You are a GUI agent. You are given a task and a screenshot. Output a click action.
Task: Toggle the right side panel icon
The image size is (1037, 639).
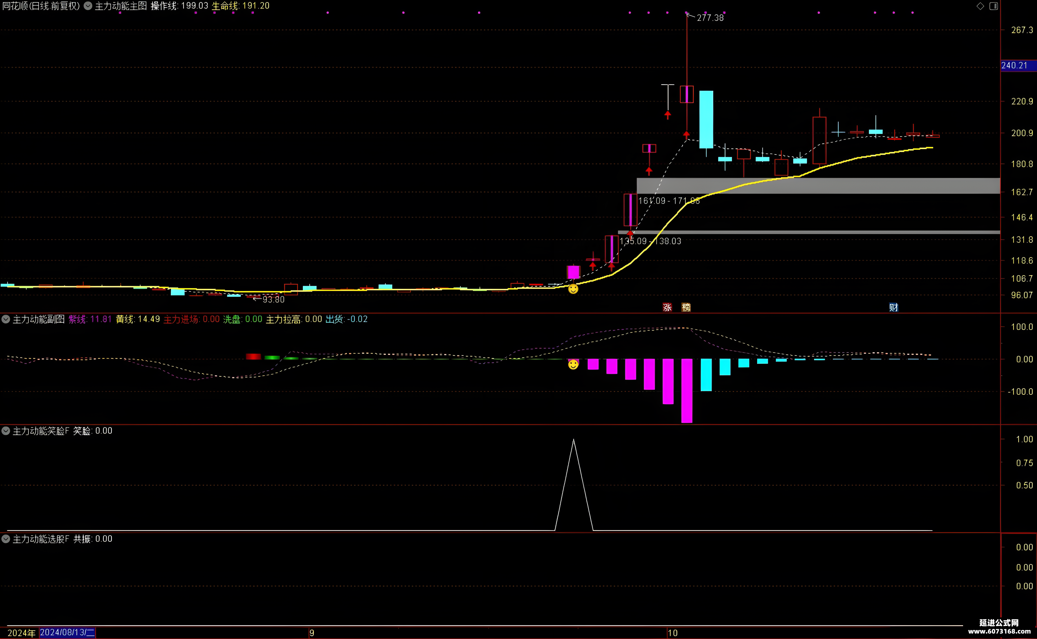994,6
